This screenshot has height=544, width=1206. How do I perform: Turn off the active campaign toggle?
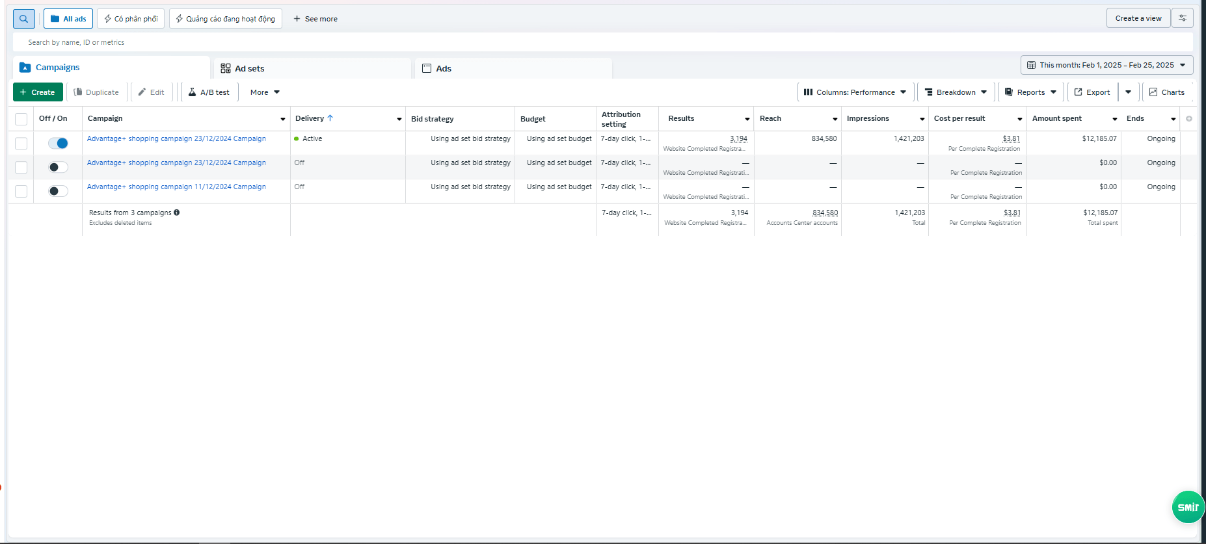[x=58, y=143]
